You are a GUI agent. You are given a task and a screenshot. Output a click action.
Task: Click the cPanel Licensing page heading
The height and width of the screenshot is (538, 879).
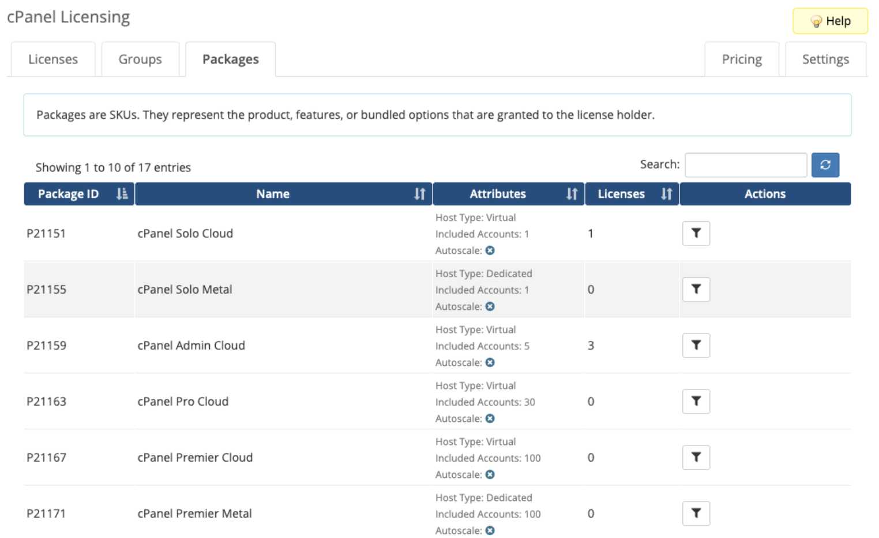pyautogui.click(x=68, y=17)
